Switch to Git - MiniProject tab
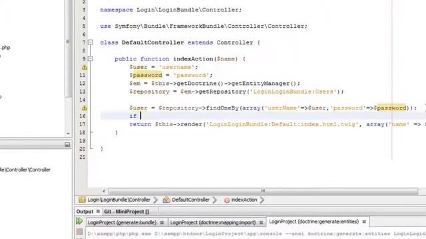 tap(126, 211)
